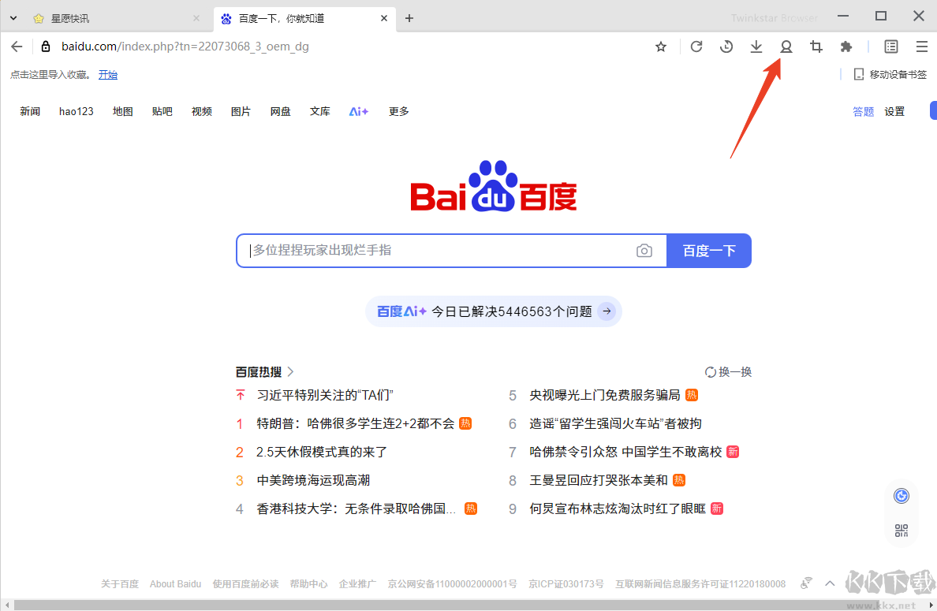
Task: Open 香港科技大学 hot search item
Action: click(x=357, y=509)
